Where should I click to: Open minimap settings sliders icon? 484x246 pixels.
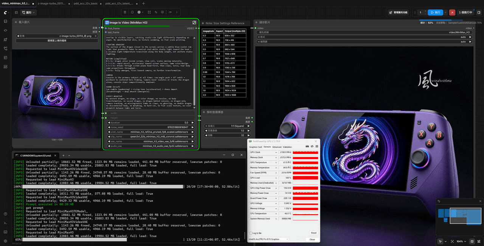(439, 201)
